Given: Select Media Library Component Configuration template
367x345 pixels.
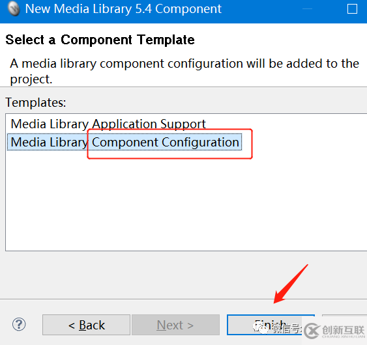Looking at the screenshot, I should click(125, 142).
